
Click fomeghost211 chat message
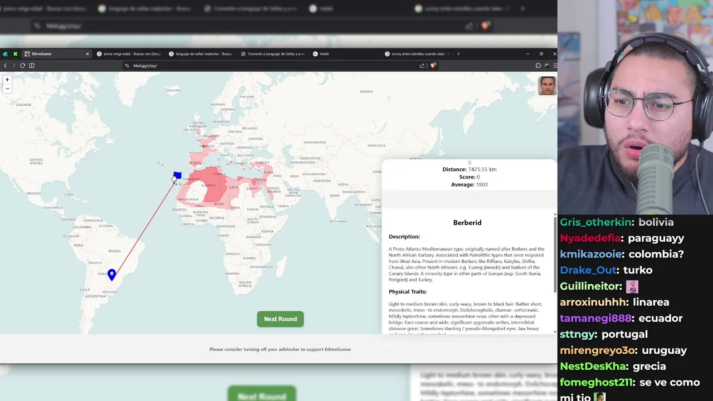point(630,390)
